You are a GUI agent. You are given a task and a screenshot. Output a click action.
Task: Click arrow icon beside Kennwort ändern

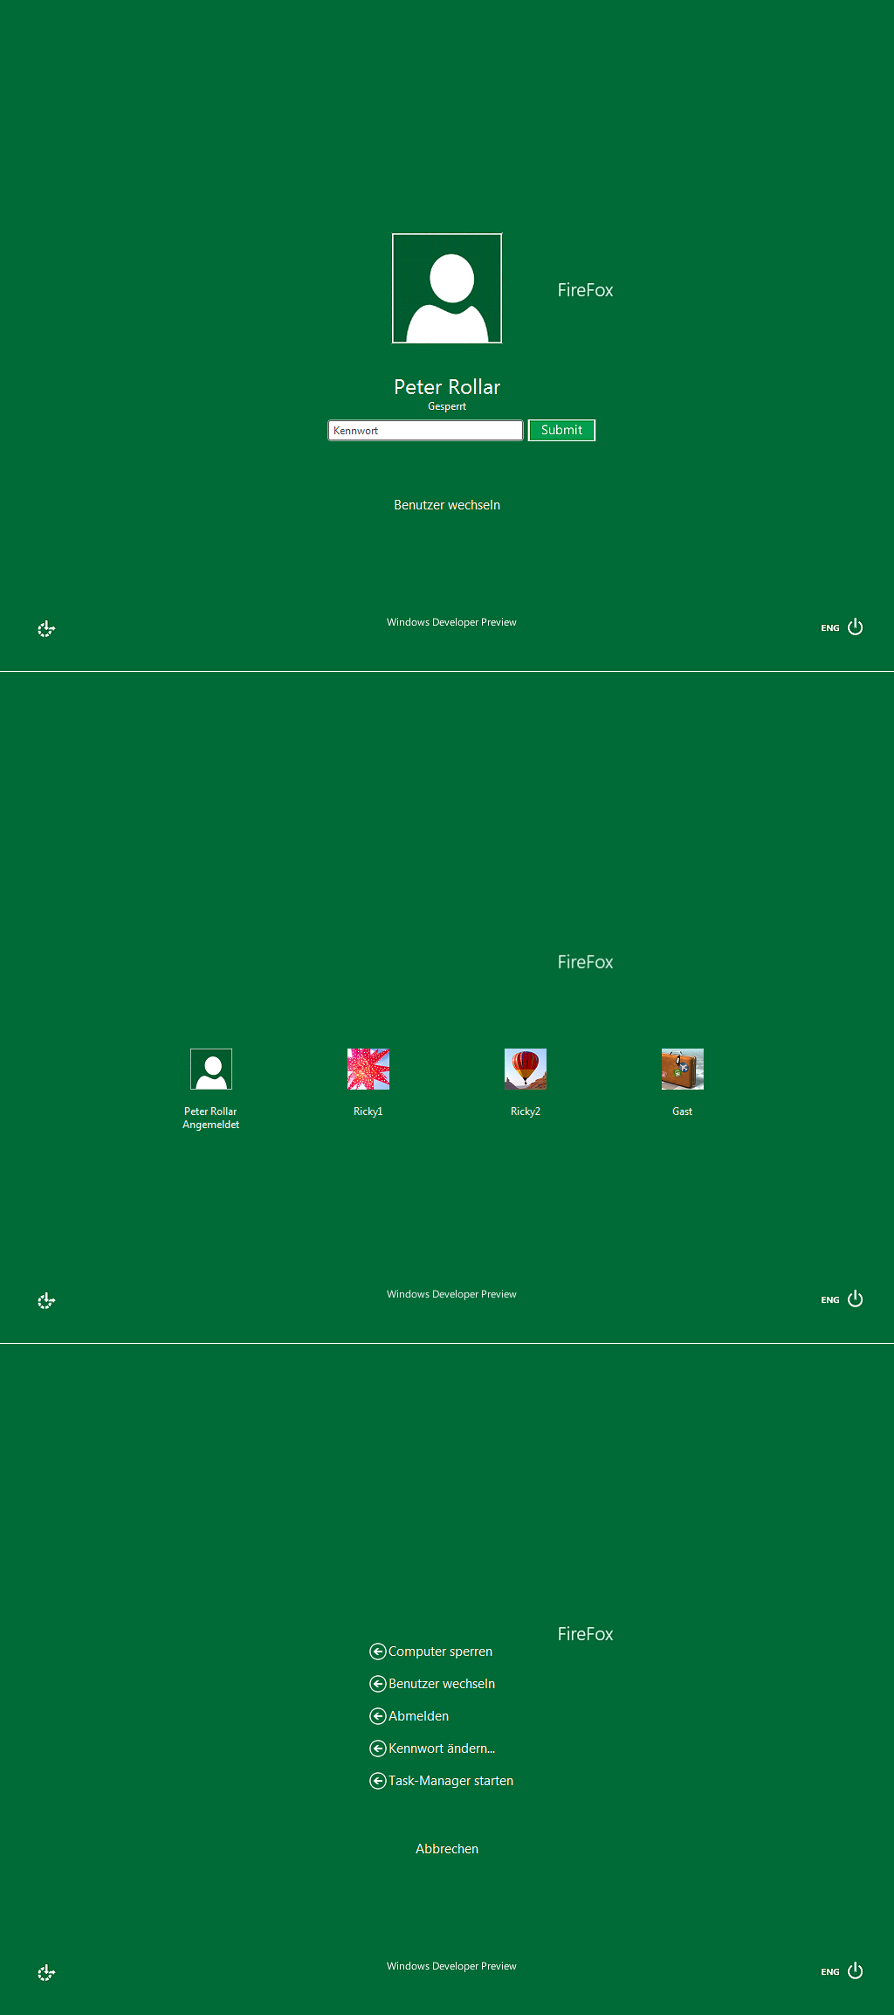[x=378, y=1748]
